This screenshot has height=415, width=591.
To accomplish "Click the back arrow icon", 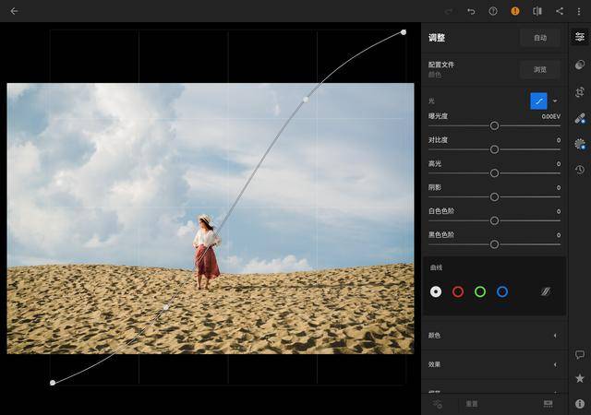I will coord(15,11).
